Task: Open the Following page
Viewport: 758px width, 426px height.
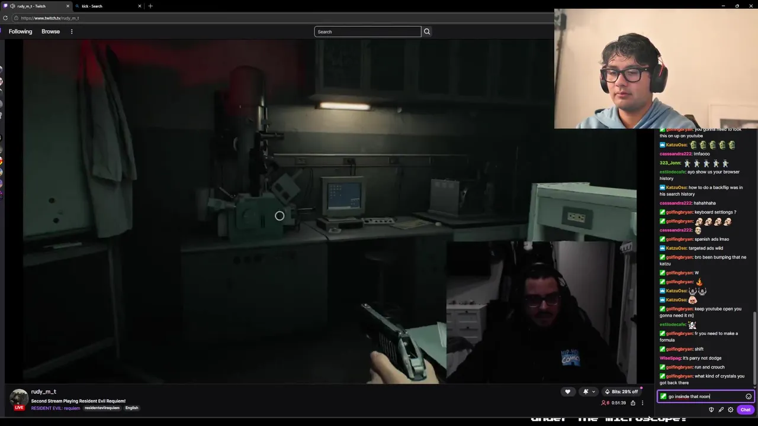Action: (x=20, y=31)
